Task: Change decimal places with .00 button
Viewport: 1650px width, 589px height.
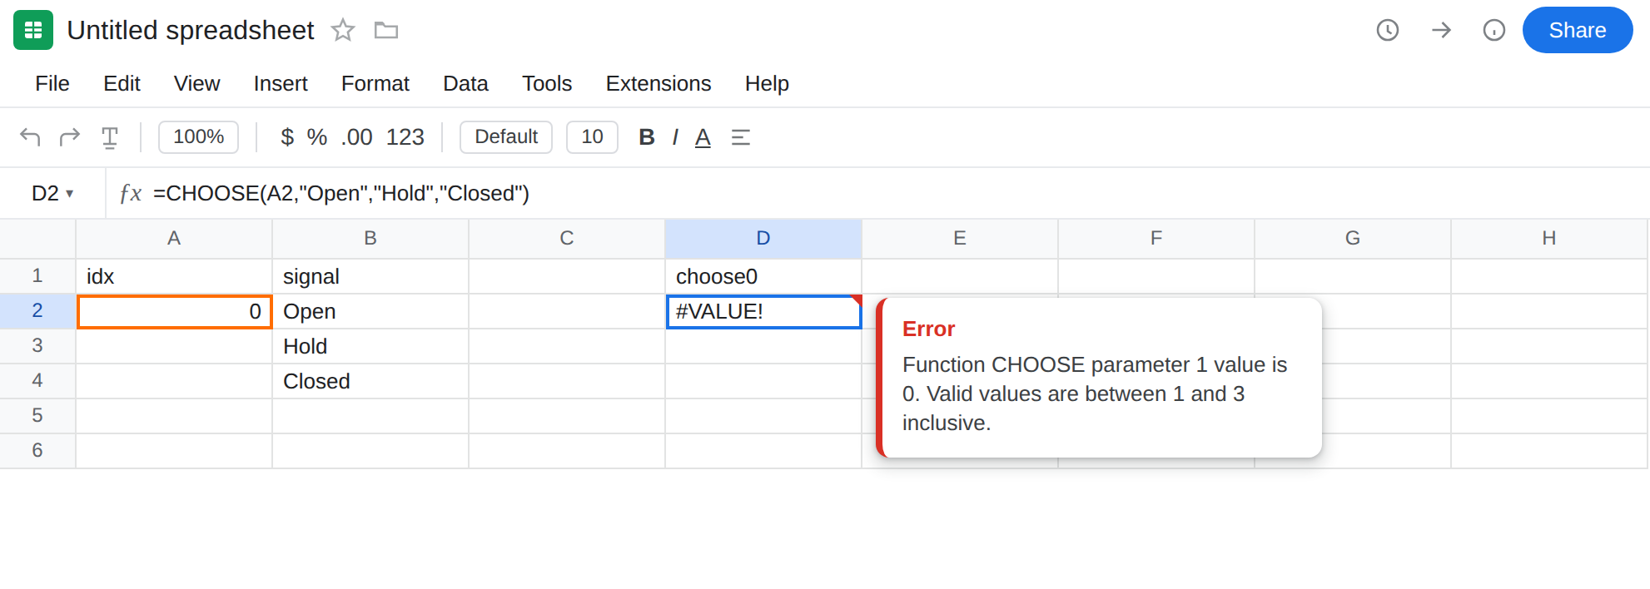Action: [357, 136]
